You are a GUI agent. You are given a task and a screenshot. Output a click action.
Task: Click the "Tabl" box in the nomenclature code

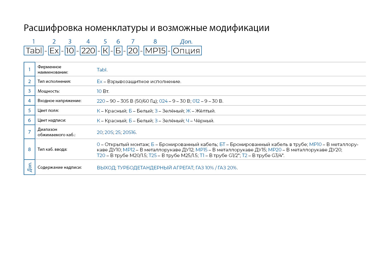click(34, 51)
